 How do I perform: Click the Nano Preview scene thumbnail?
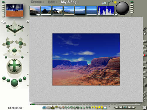[x=15, y=10]
